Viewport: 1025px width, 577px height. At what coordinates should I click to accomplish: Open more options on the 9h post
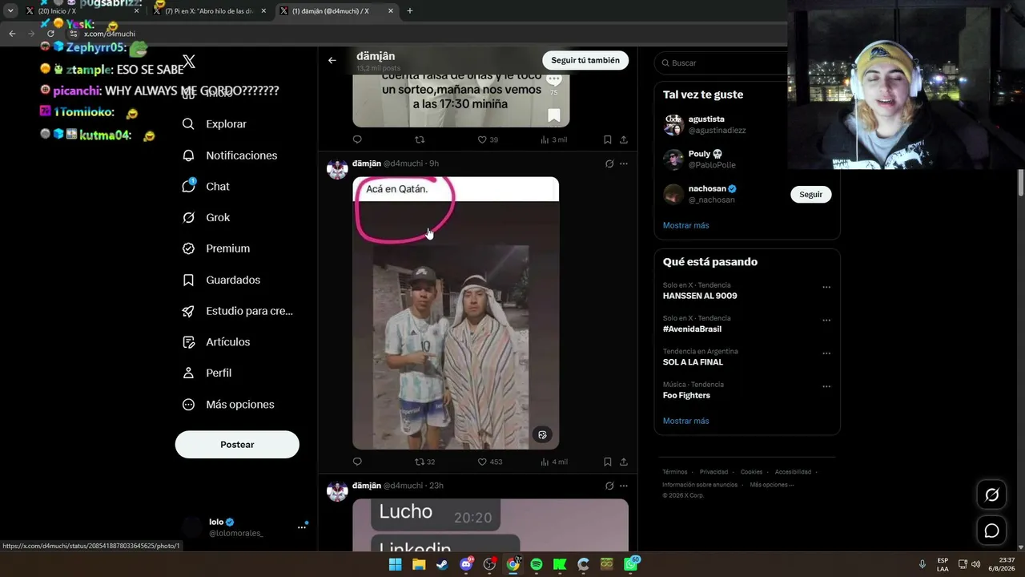coord(624,163)
